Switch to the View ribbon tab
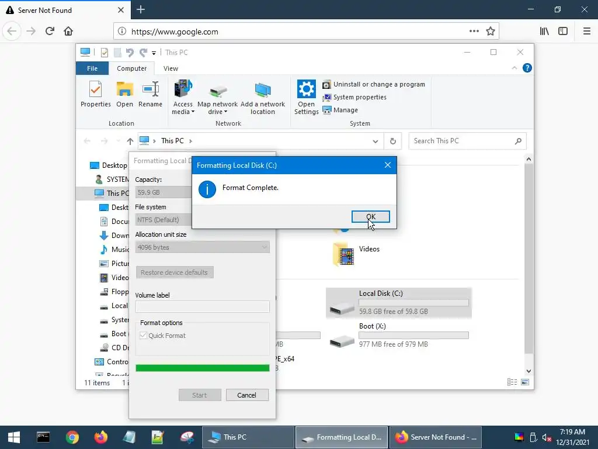This screenshot has width=598, height=449. (171, 68)
